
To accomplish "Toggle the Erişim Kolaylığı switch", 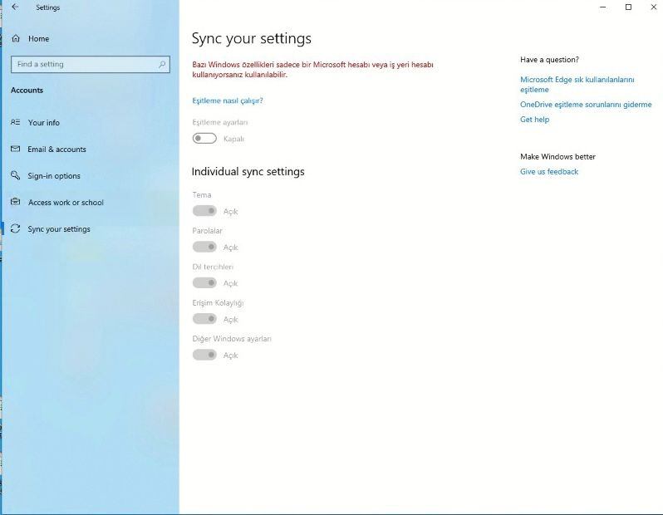I will [204, 318].
